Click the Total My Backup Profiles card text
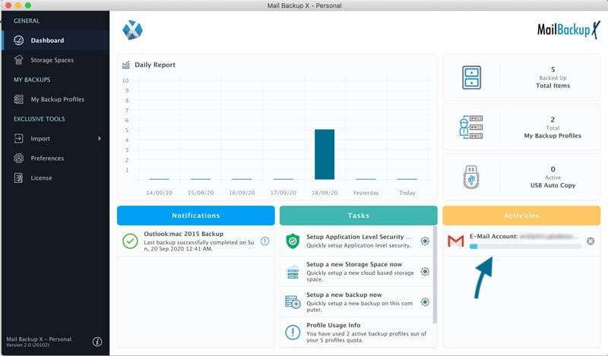This screenshot has height=356, width=608. (x=553, y=128)
